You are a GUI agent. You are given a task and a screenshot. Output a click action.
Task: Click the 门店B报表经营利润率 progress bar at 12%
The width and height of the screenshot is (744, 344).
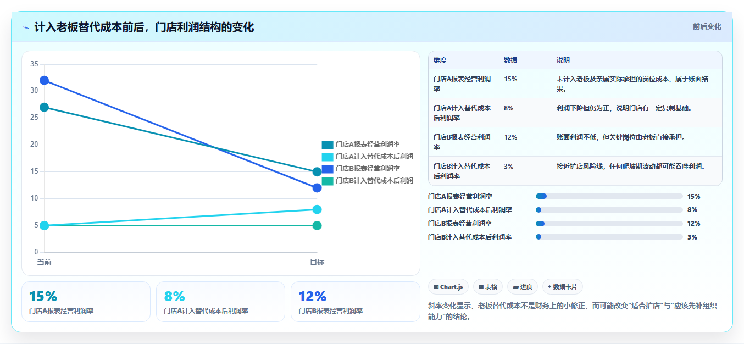click(x=609, y=224)
